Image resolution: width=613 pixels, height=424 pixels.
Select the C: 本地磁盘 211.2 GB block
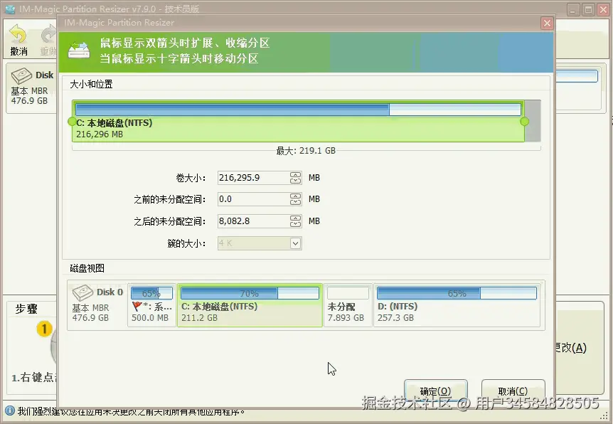250,305
